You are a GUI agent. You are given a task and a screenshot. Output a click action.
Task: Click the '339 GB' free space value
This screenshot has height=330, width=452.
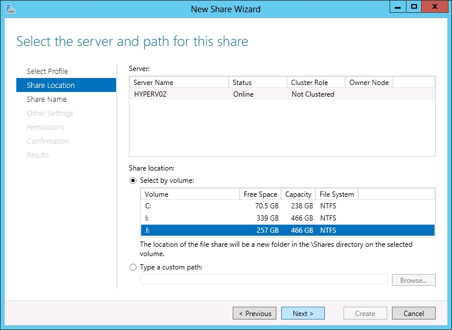click(x=268, y=218)
